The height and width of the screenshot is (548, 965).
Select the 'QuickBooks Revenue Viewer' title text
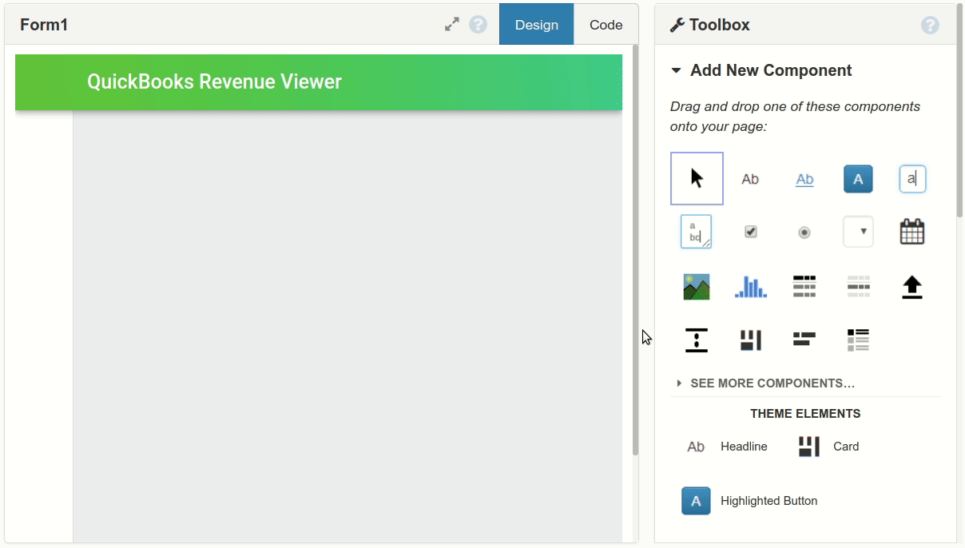214,81
